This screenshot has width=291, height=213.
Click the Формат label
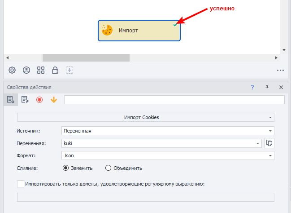[x=26, y=155]
